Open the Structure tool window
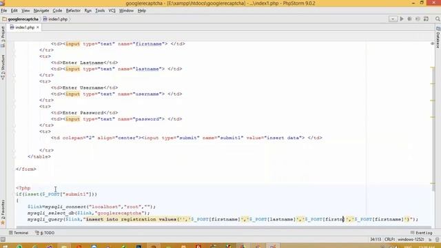The height and width of the screenshot is (248, 441). tap(3, 67)
